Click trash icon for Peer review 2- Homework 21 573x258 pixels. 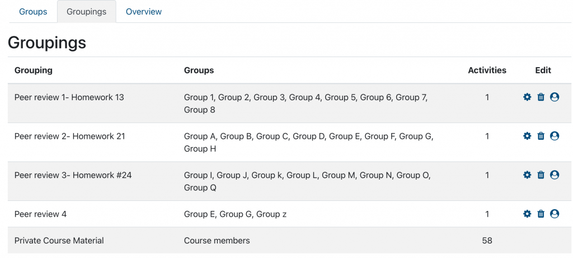541,136
